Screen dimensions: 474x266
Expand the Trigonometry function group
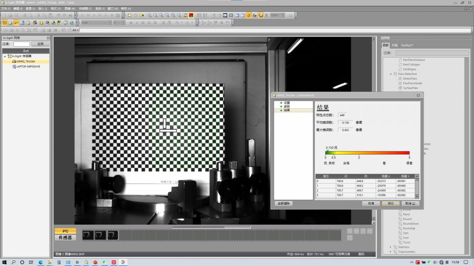[391, 252]
